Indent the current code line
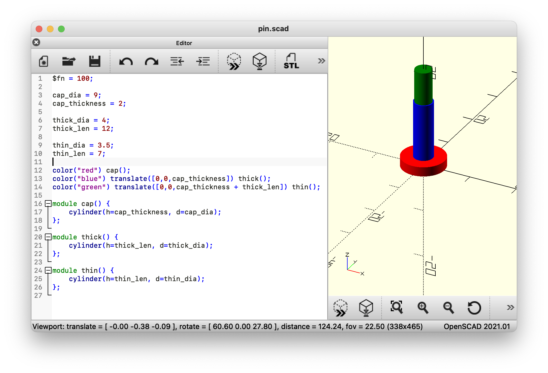Viewport: 548px width, 373px height. (203, 62)
